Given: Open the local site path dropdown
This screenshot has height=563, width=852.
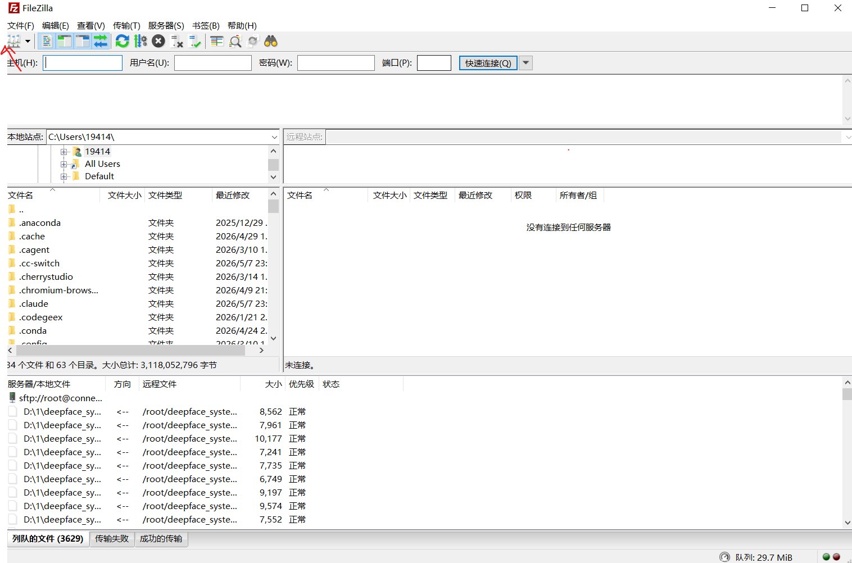Looking at the screenshot, I should 274,137.
